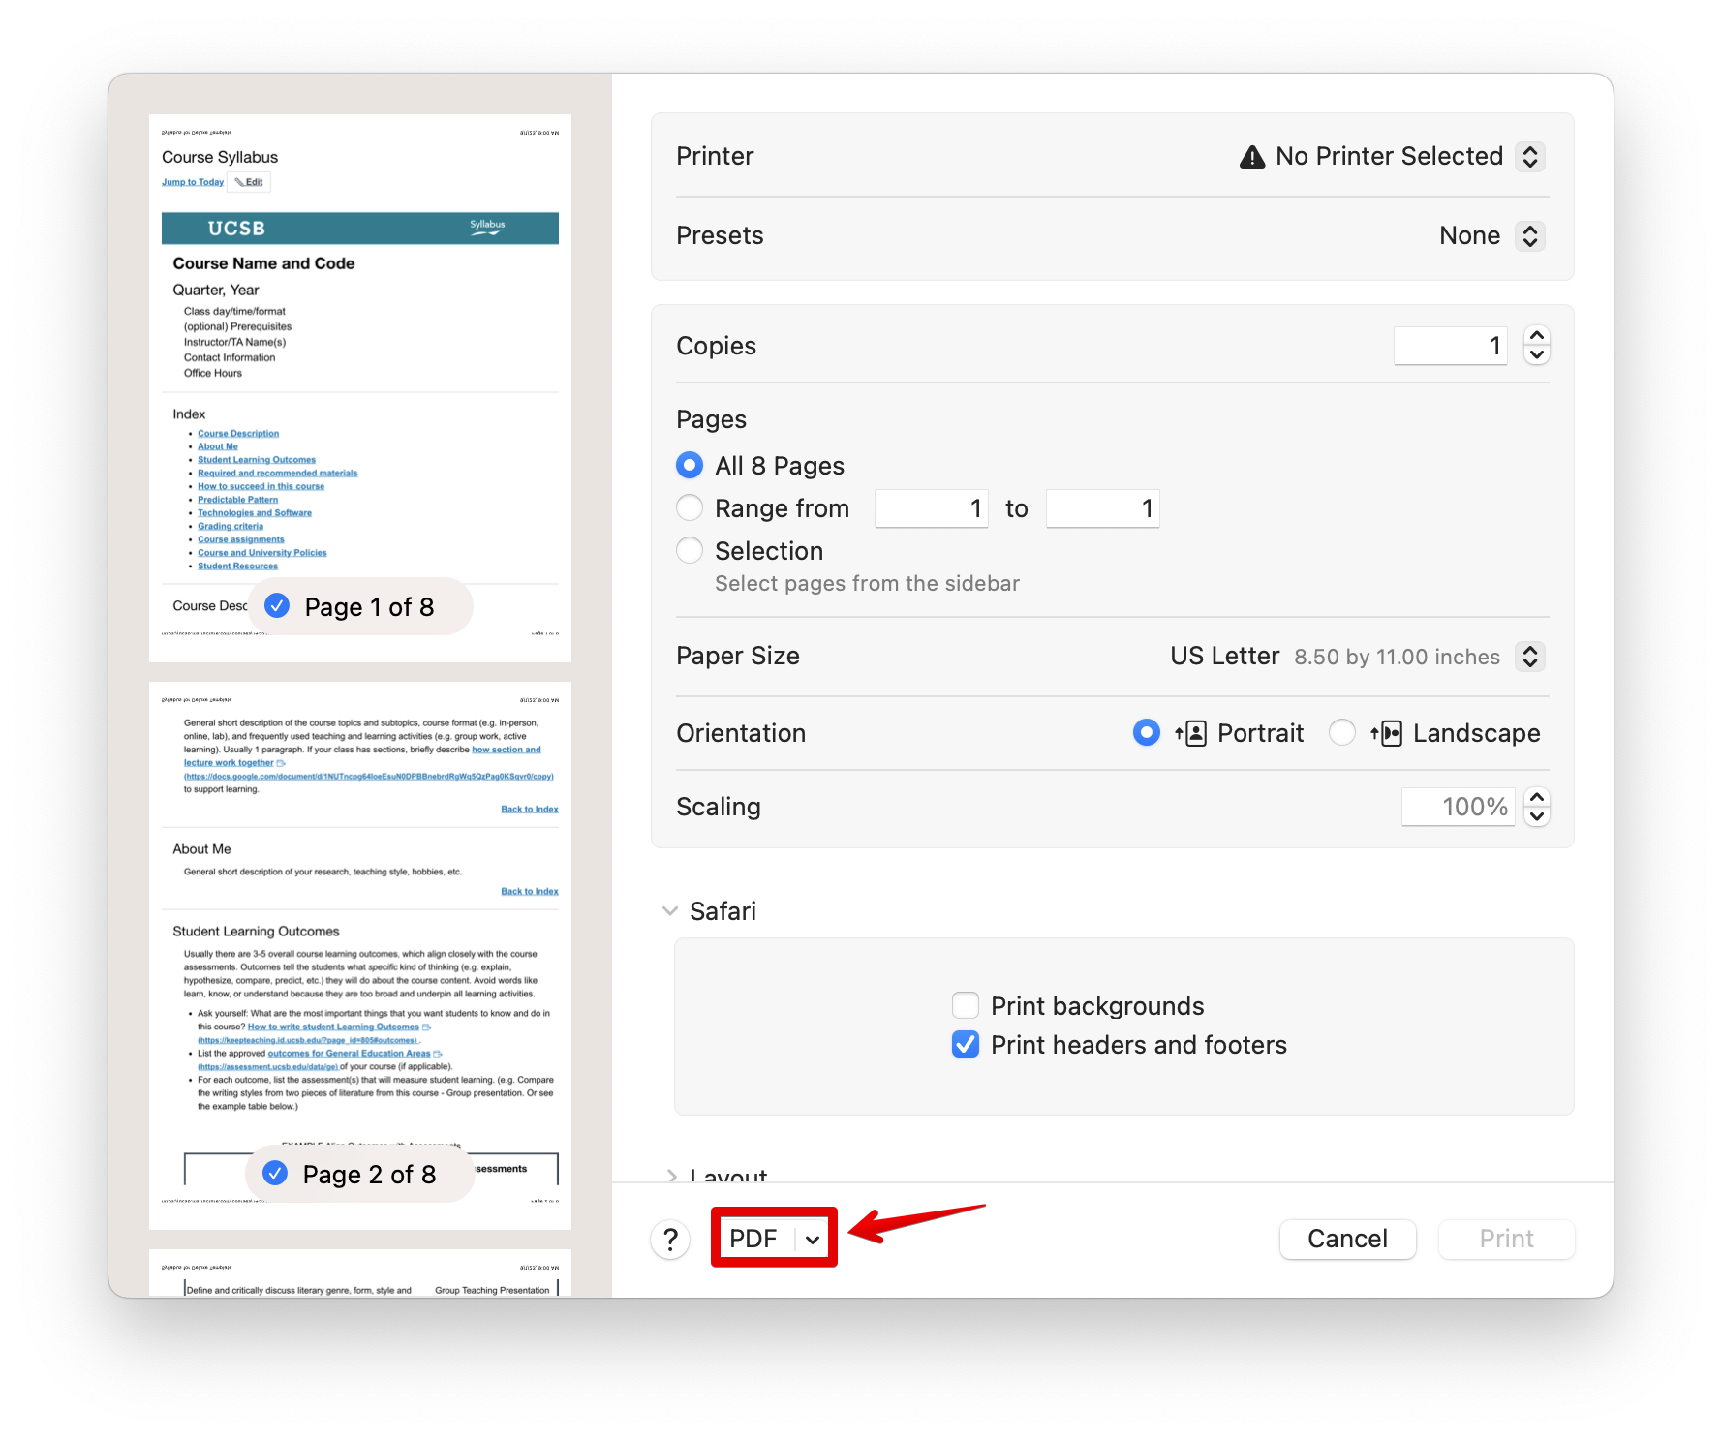1722x1441 pixels.
Task: Select the page 2 preview thumbnail
Action: point(360,956)
